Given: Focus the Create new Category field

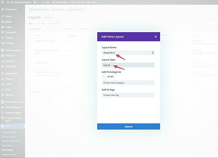Looking at the screenshot, I should pyautogui.click(x=128, y=83).
